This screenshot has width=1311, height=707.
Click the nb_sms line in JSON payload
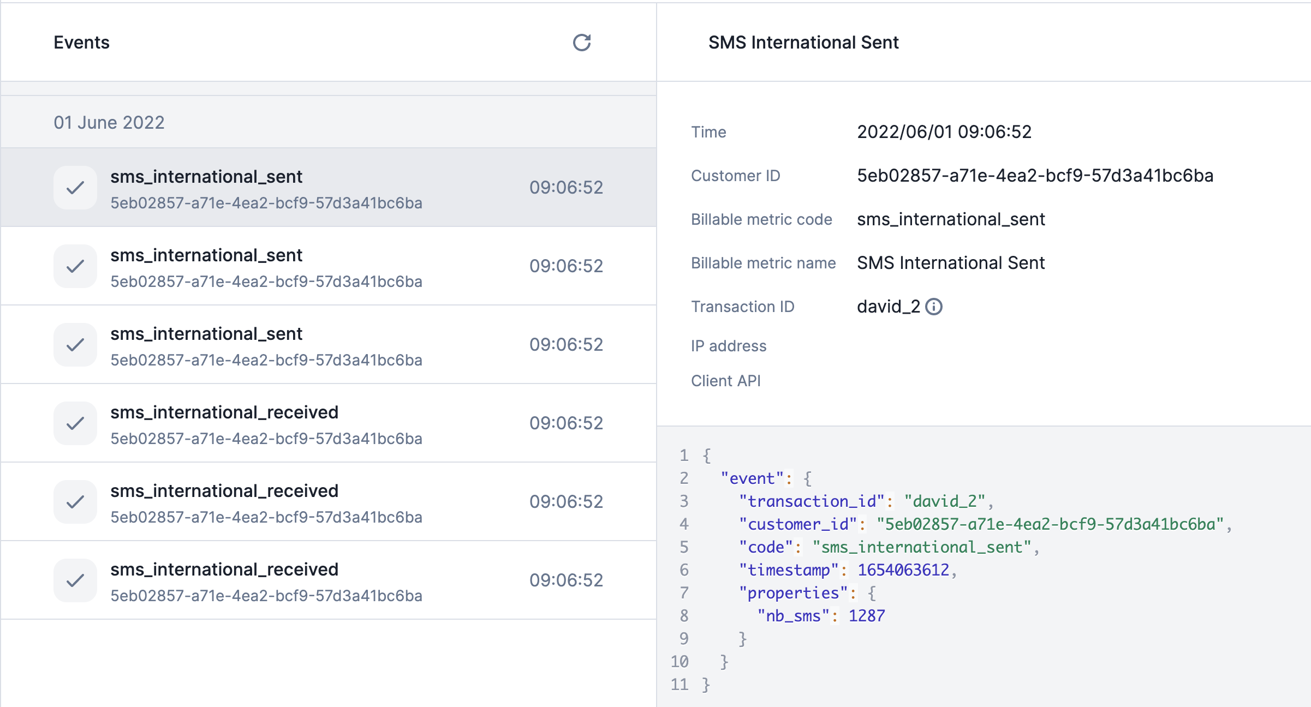coord(821,616)
